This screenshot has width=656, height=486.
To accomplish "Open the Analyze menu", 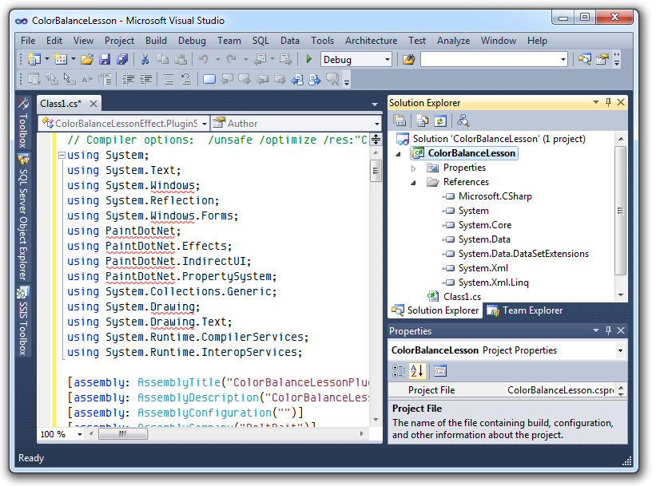I will [x=454, y=41].
